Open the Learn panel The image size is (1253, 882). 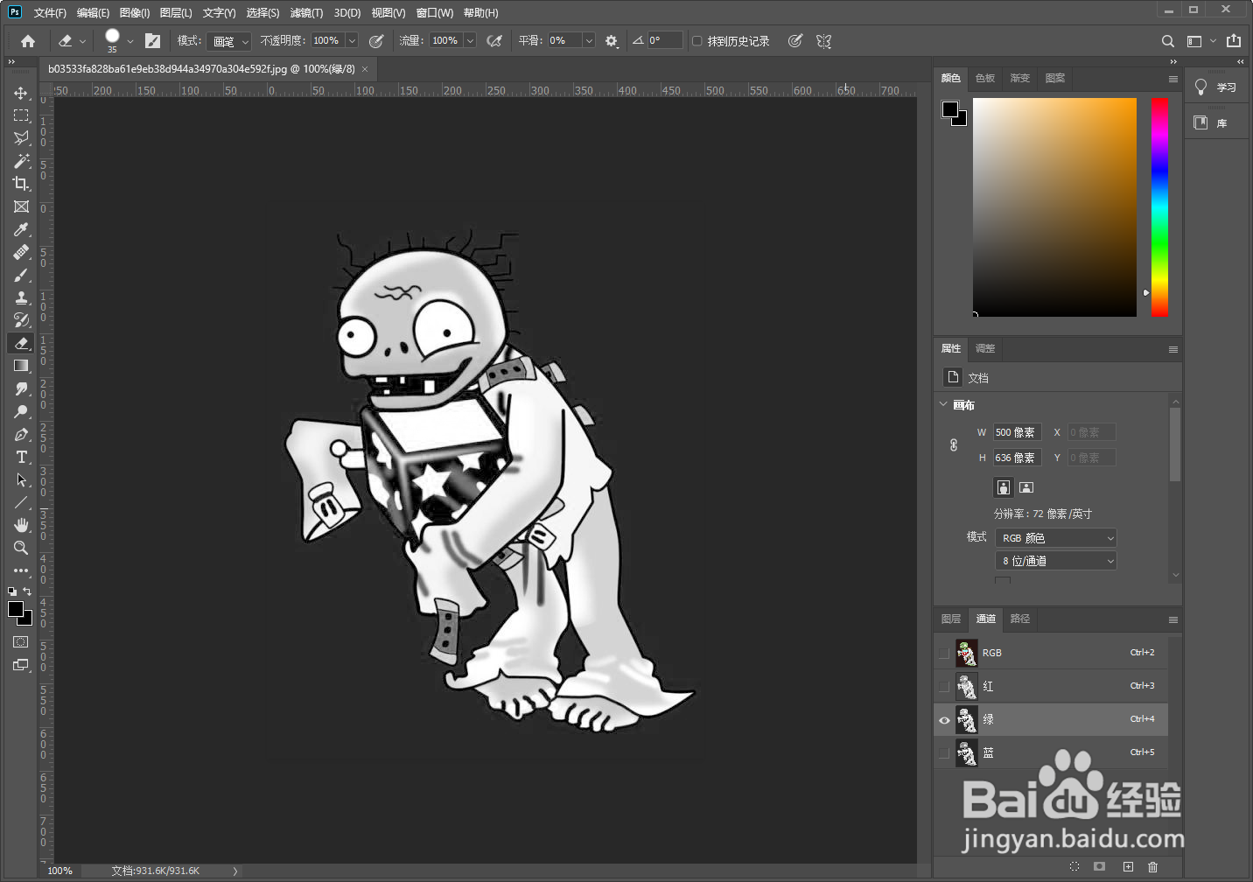click(1217, 87)
